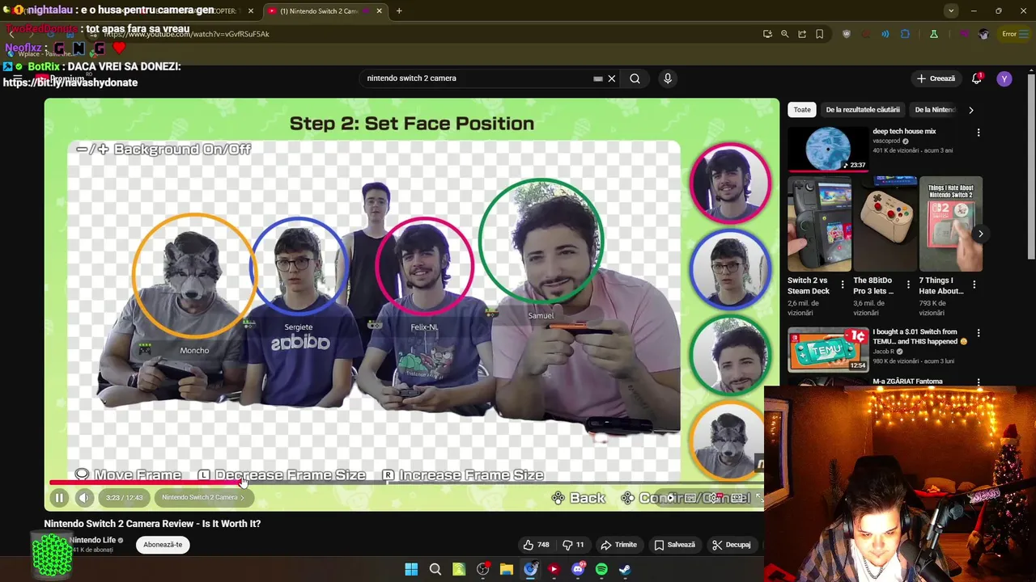Screen dimensions: 1036x582
Task: Open the YouTube notifications bell
Action: tap(977, 78)
